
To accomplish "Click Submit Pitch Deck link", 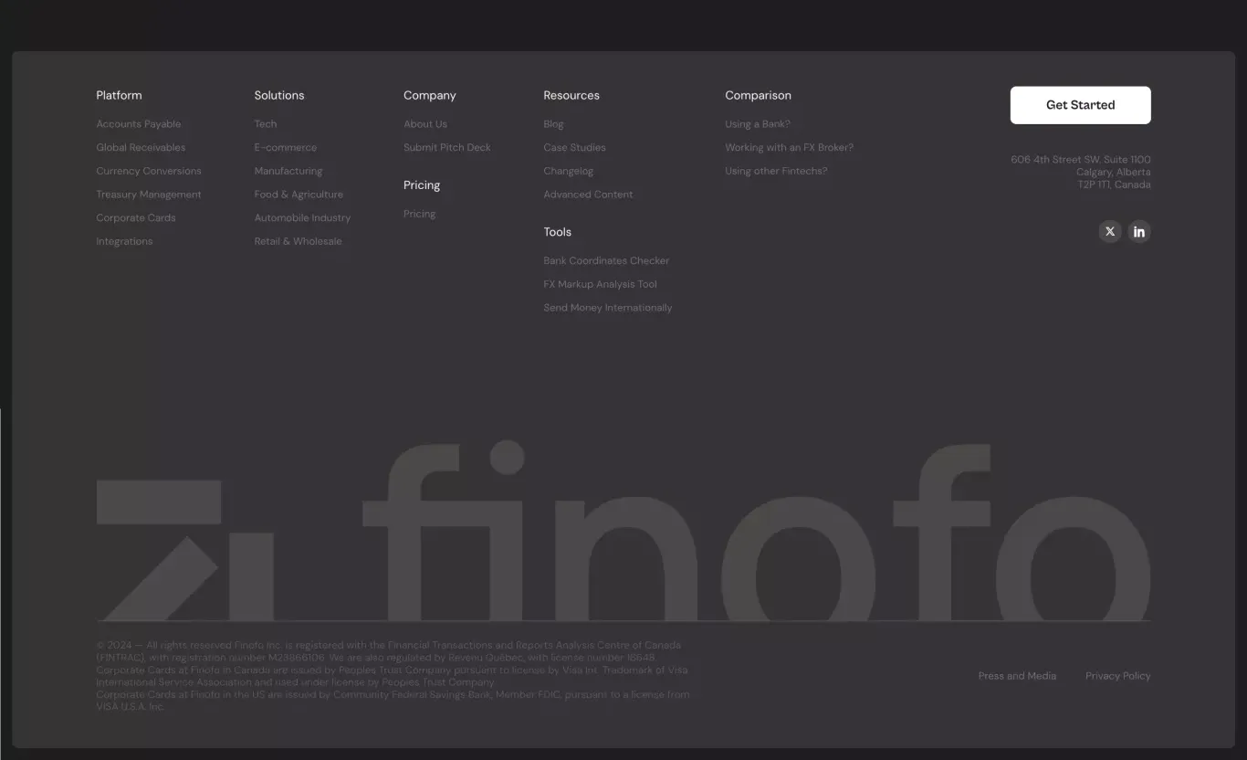I will tap(447, 148).
